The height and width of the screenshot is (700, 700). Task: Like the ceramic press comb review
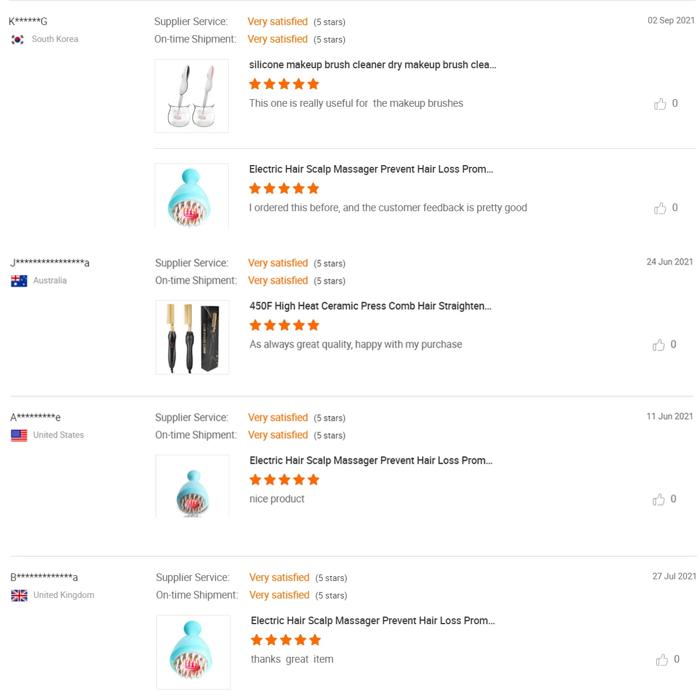659,345
